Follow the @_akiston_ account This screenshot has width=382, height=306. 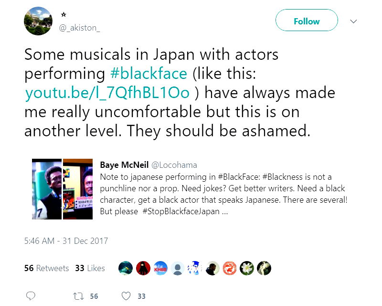[x=307, y=22]
